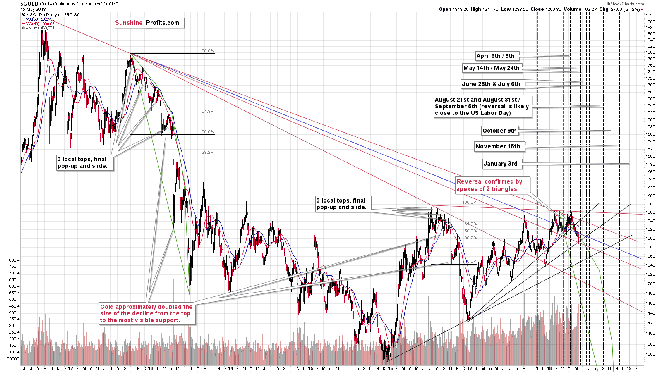Click the '12' year label on time axis

(x=71, y=368)
